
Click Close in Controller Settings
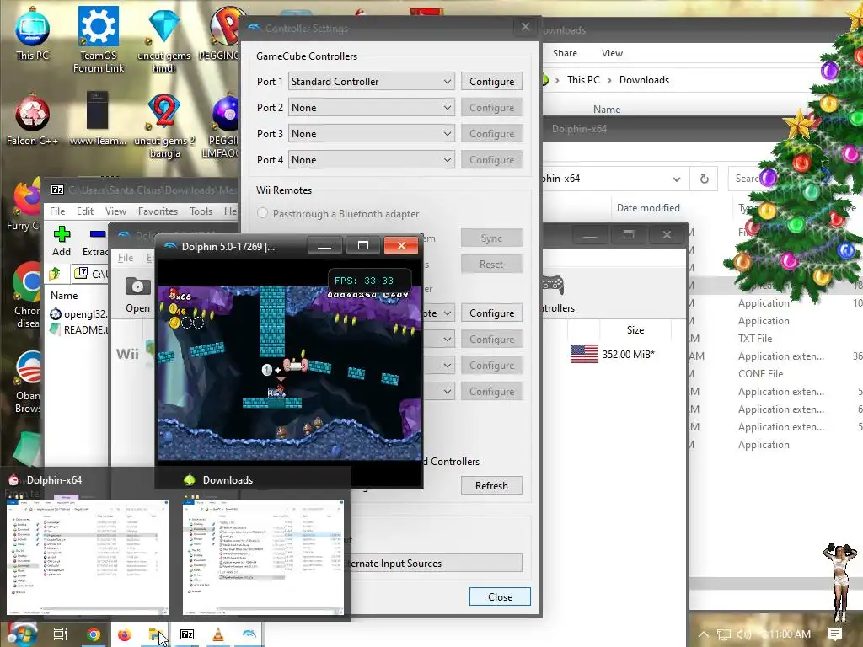point(500,597)
